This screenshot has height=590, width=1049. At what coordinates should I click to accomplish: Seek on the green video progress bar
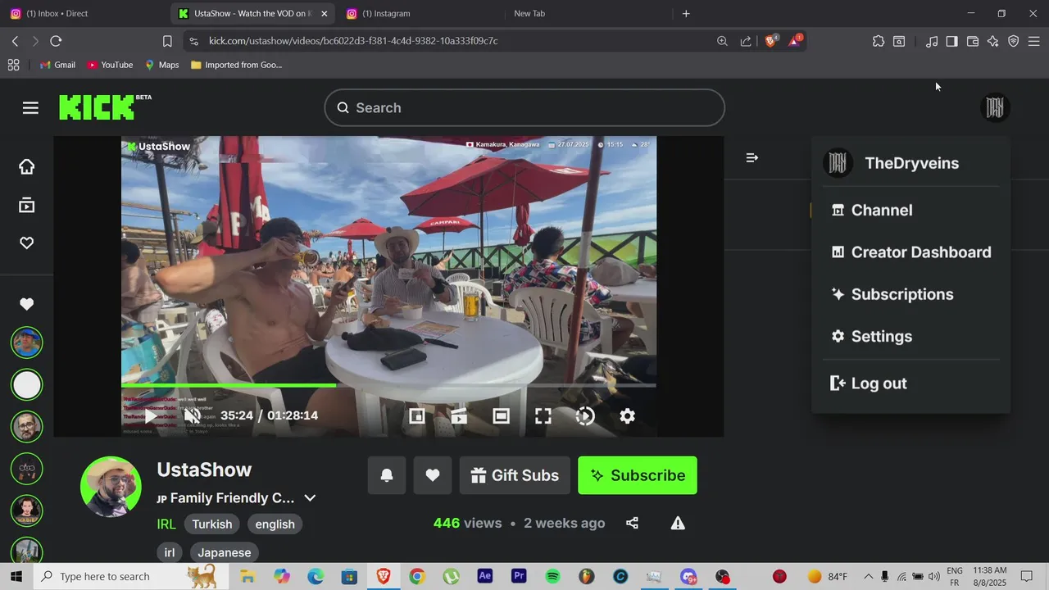(388, 384)
